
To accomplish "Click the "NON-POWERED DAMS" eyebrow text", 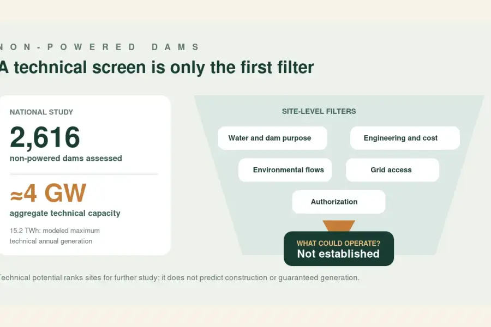I will (x=100, y=47).
